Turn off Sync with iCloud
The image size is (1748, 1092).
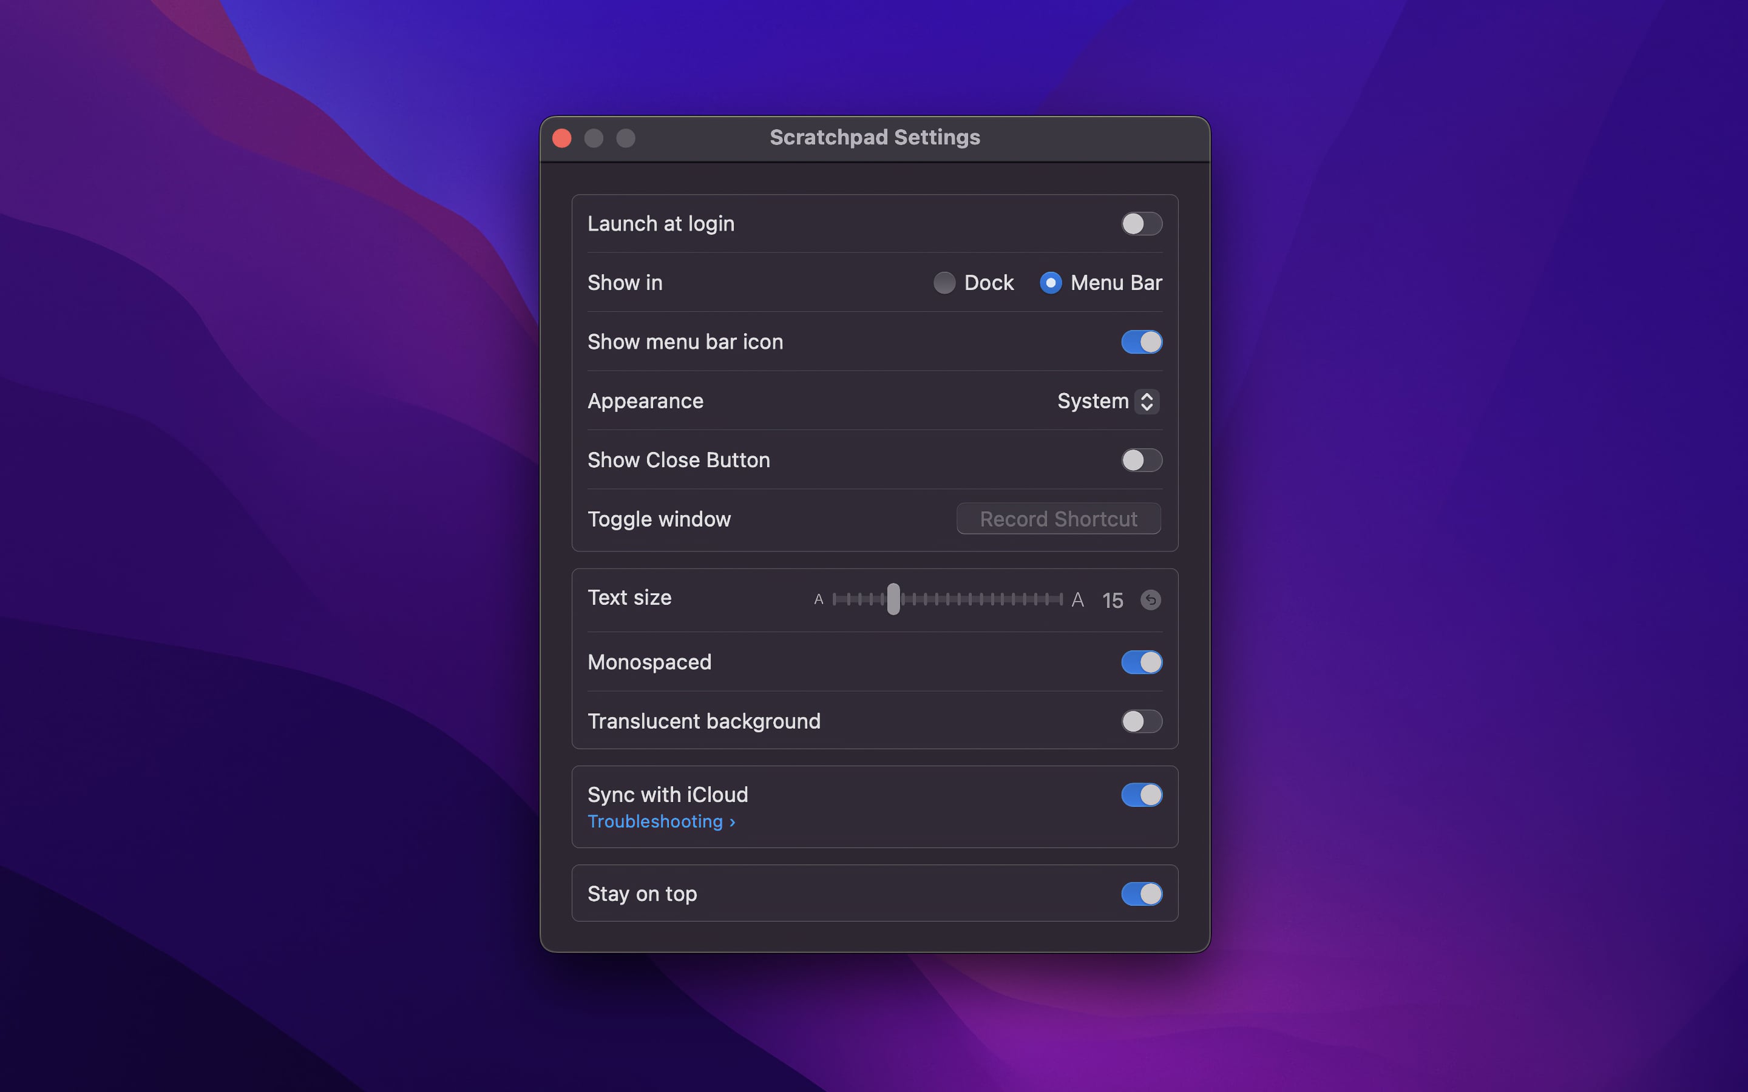click(x=1141, y=795)
